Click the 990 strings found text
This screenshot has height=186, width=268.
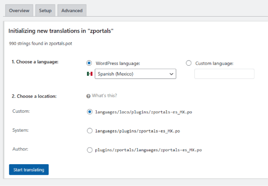[41, 44]
